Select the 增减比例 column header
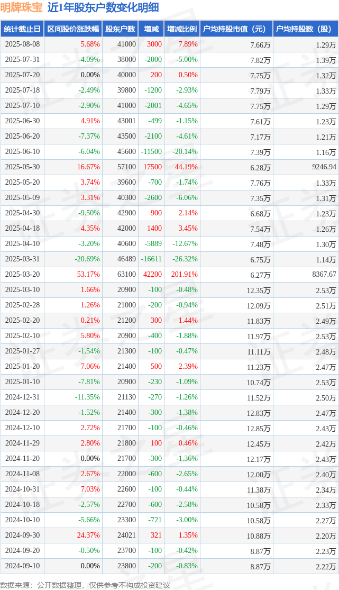The height and width of the screenshot is (590, 339). 182,29
